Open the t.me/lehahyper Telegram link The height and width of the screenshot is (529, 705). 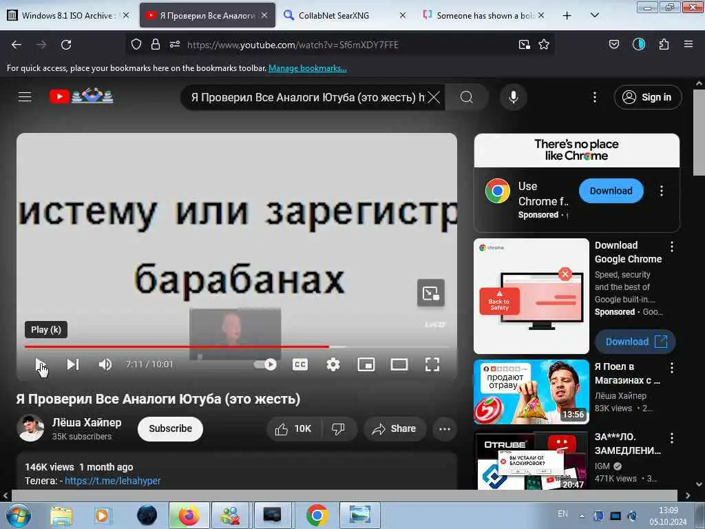112,480
